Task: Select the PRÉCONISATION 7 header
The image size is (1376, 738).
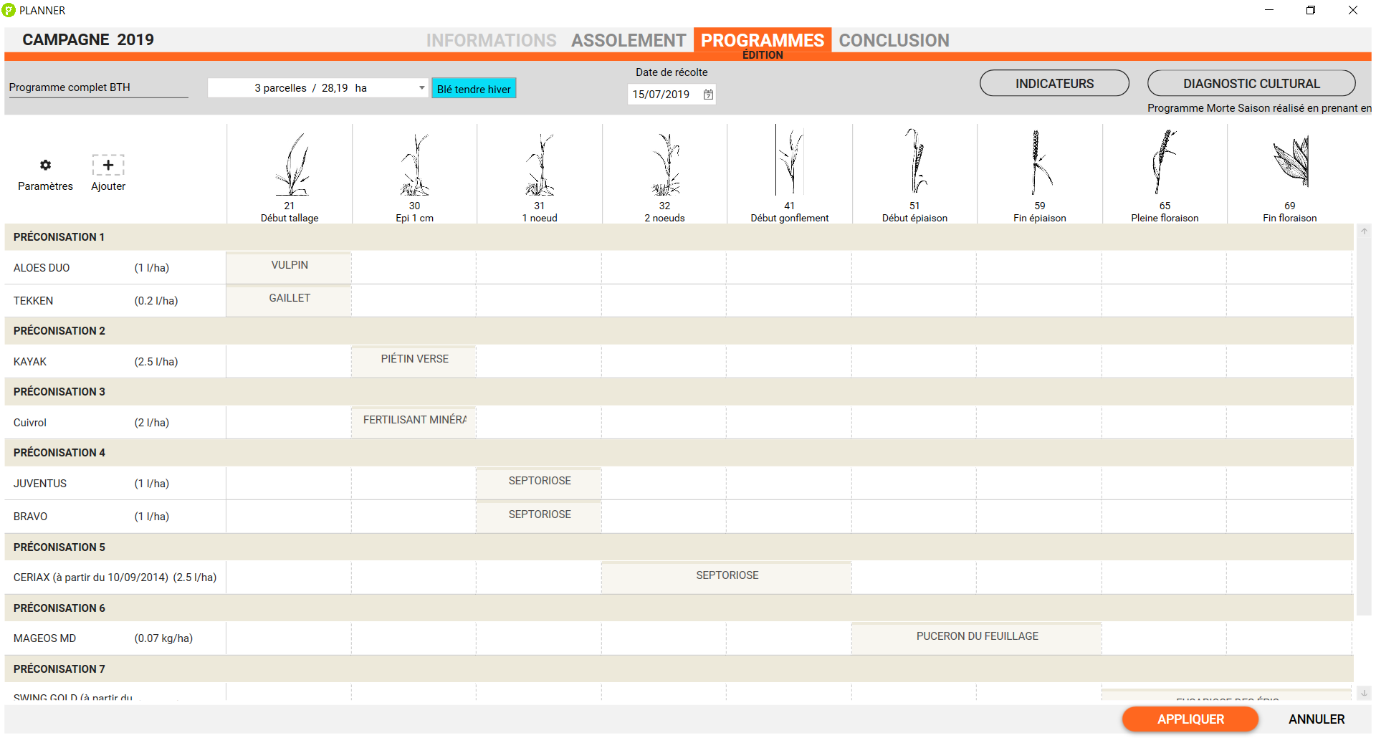Action: coord(679,669)
